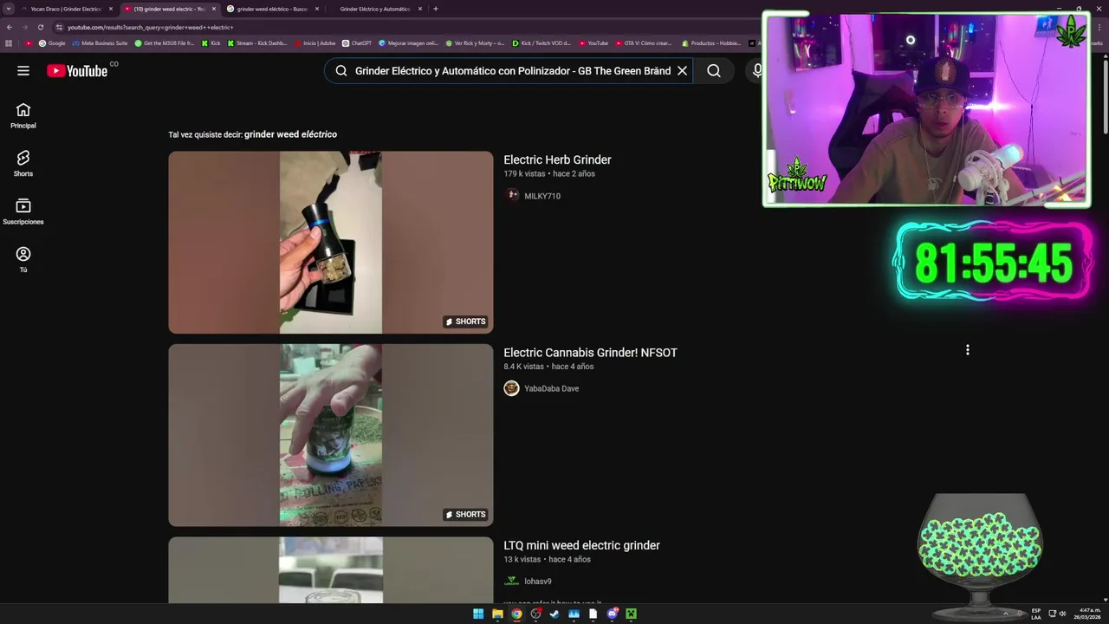Open the ChatGPT bookmark
The width and height of the screenshot is (1109, 624).
[357, 42]
